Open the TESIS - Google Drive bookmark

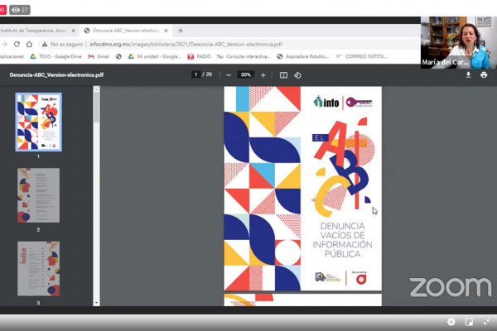[56, 56]
